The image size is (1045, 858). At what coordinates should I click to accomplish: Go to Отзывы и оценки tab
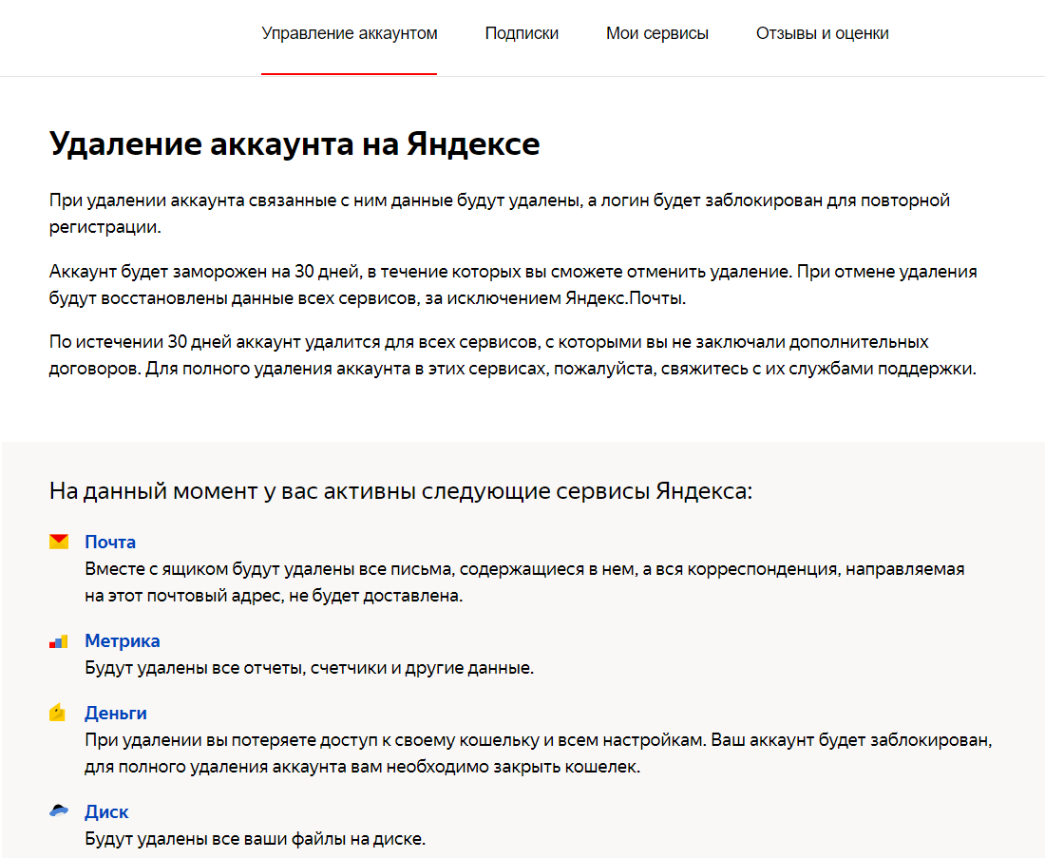pos(822,33)
